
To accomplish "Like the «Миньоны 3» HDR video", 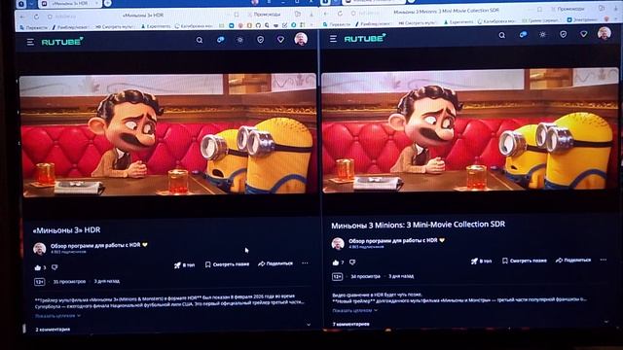I will pyautogui.click(x=38, y=268).
